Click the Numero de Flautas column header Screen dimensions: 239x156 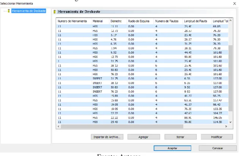(167, 21)
